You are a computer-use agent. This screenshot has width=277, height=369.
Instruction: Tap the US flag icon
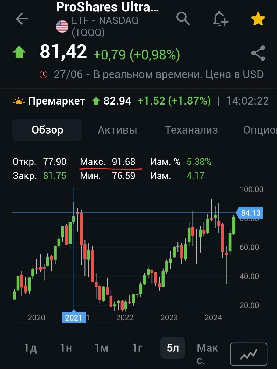pos(62,26)
